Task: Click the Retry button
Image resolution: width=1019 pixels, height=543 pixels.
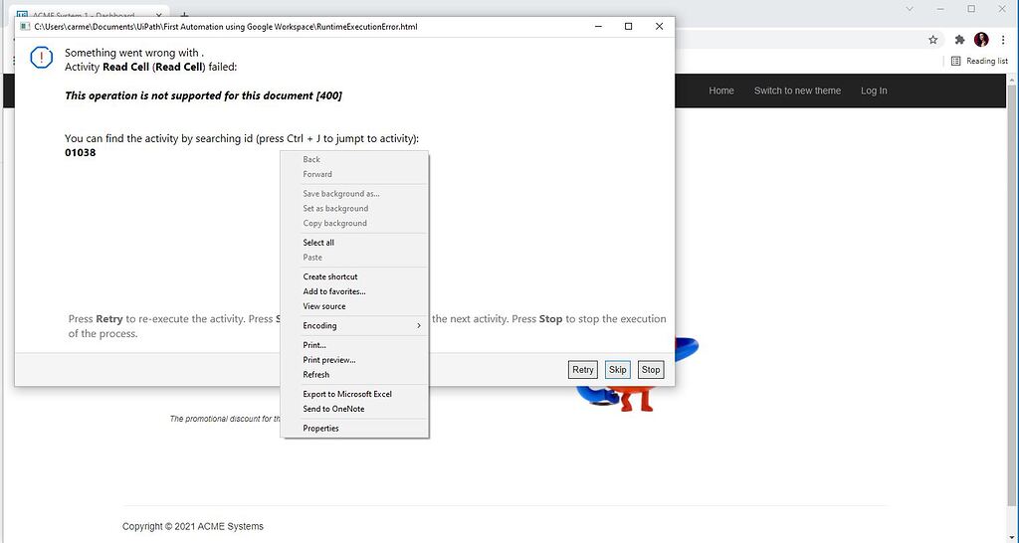Action: pyautogui.click(x=582, y=370)
